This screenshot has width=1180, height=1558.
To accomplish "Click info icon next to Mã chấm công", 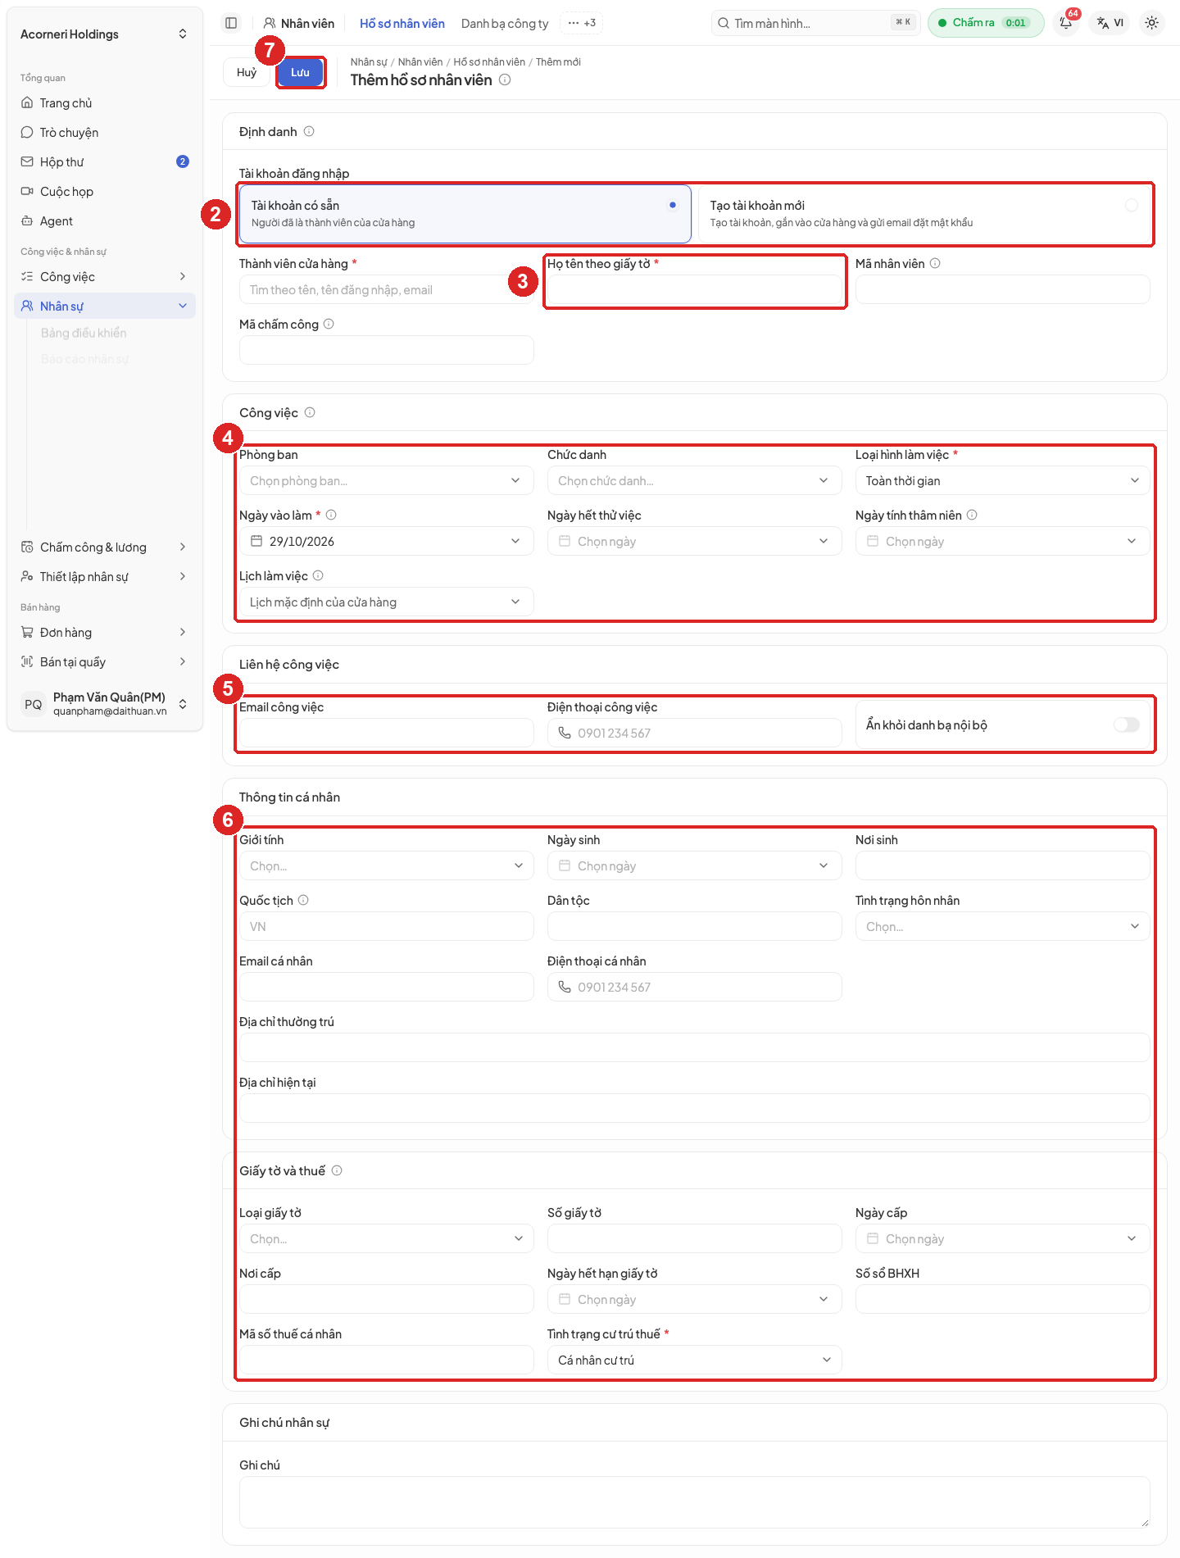I will pyautogui.click(x=329, y=324).
